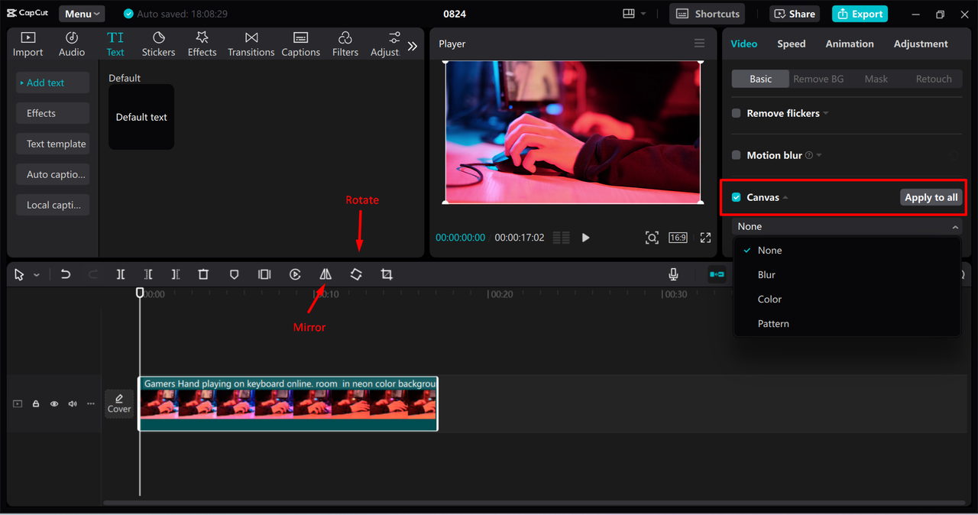The height and width of the screenshot is (515, 978).
Task: Select the pointer selection tool
Action: click(20, 274)
